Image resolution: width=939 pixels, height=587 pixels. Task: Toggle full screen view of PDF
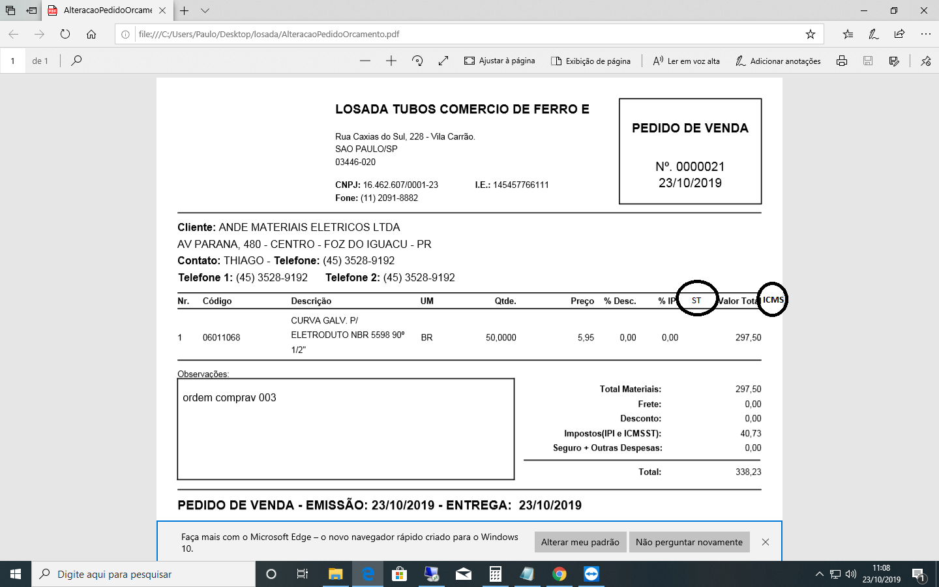[x=443, y=61]
